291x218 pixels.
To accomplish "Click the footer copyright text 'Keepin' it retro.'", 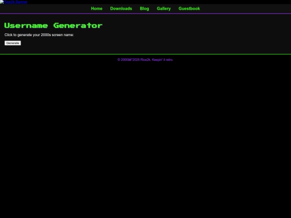I will point(162,60).
